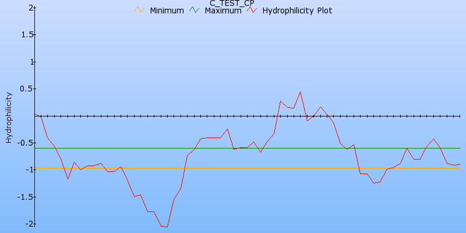
Task: Click the Maximum legend label
Action: 223,10
